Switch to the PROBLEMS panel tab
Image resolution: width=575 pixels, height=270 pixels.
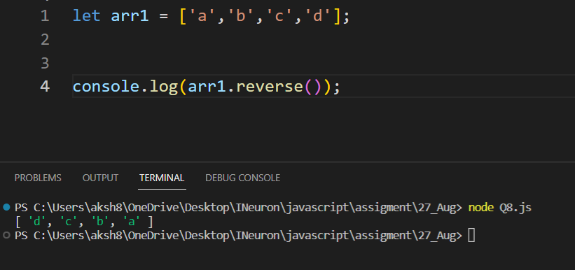[x=38, y=178]
